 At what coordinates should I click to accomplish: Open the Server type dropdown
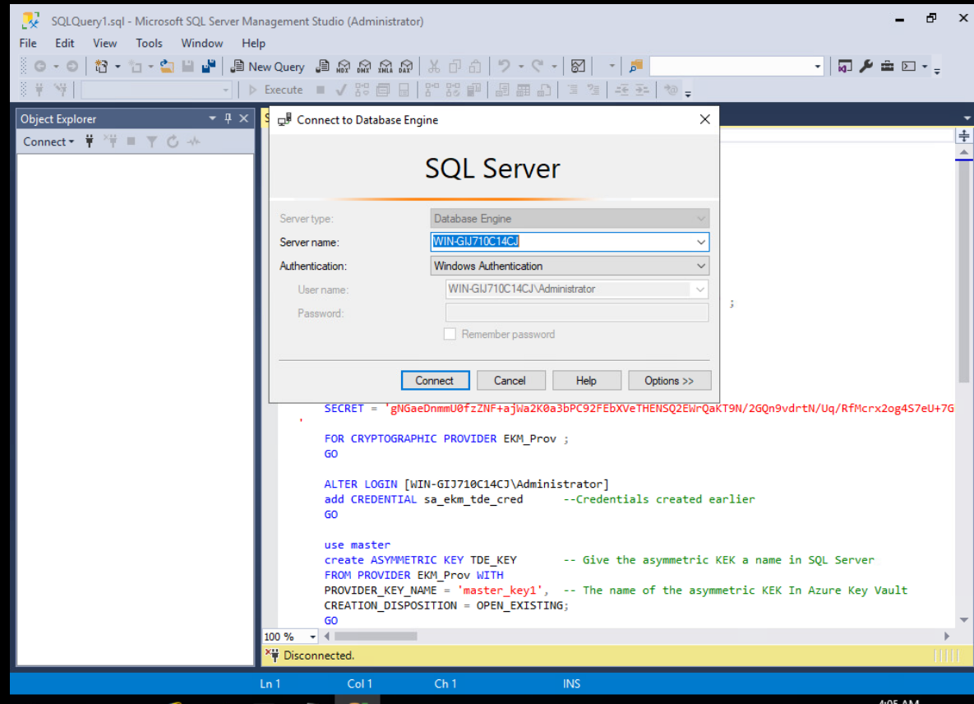pyautogui.click(x=700, y=219)
